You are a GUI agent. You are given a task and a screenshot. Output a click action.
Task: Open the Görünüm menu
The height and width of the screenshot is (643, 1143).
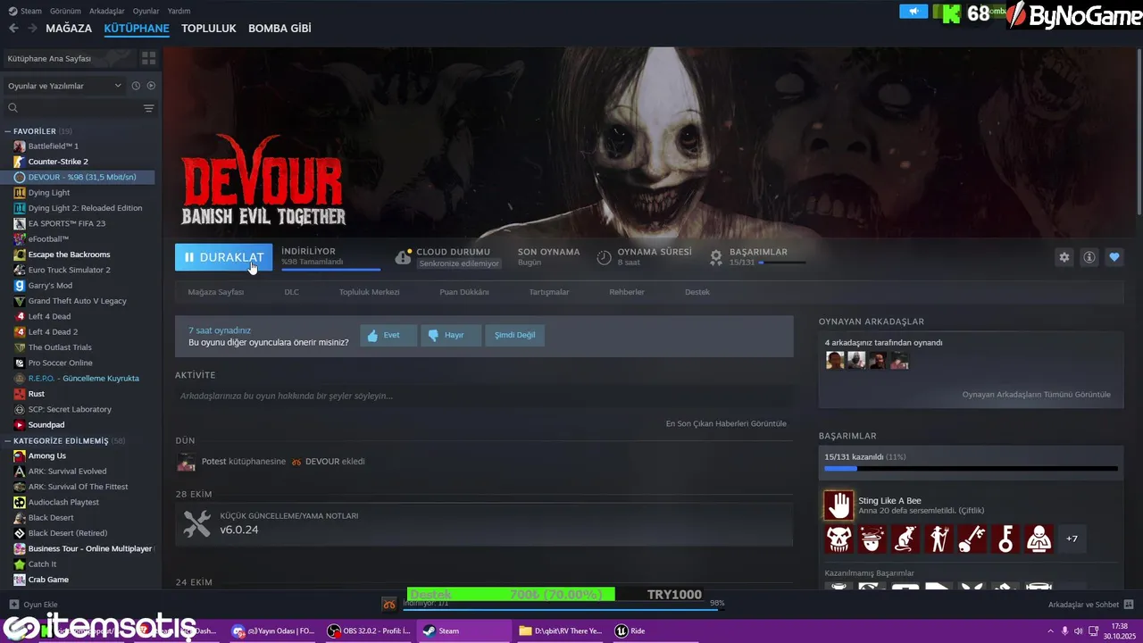point(65,11)
